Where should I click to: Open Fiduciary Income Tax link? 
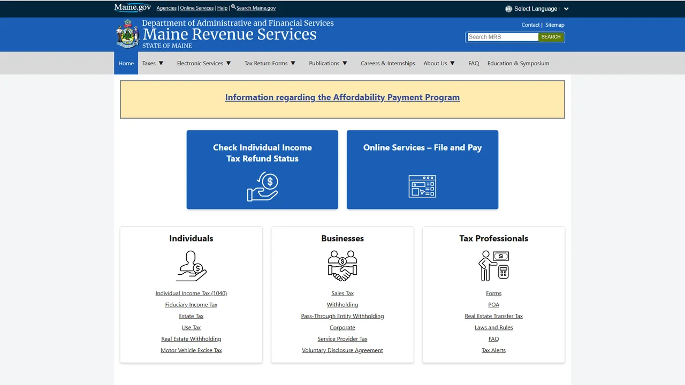(x=191, y=305)
